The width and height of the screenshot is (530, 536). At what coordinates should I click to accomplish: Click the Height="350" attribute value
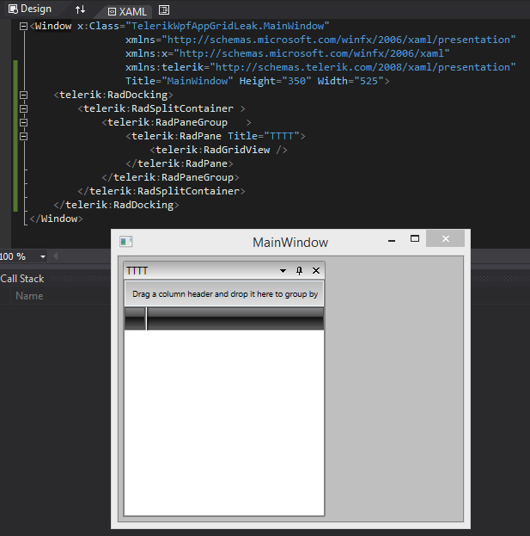296,81
